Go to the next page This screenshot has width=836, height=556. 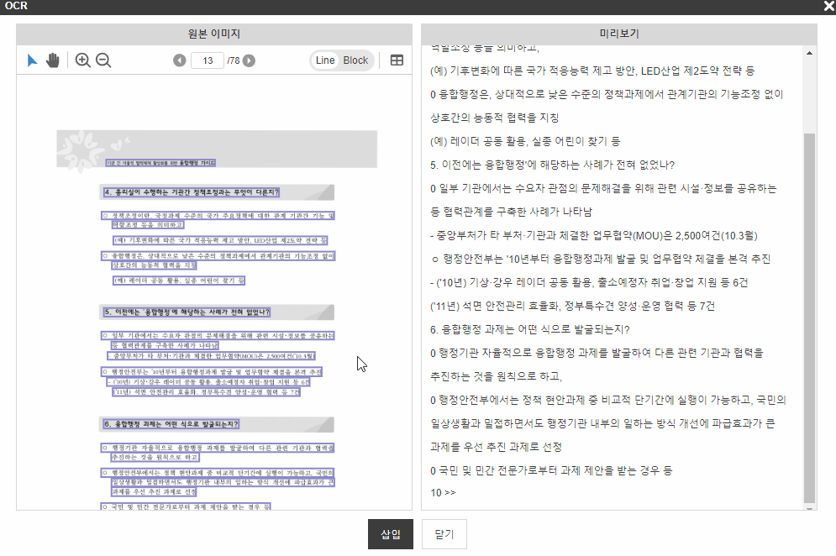tap(250, 60)
